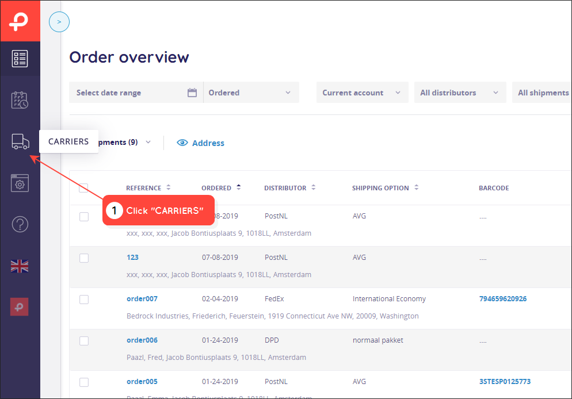The width and height of the screenshot is (572, 399).
Task: Click the Select date range field
Action: 136,93
